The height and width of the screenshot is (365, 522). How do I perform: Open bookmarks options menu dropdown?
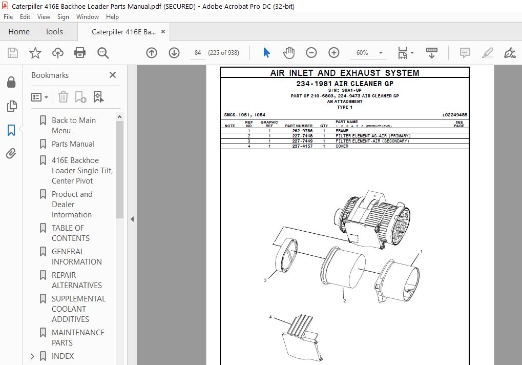(39, 97)
